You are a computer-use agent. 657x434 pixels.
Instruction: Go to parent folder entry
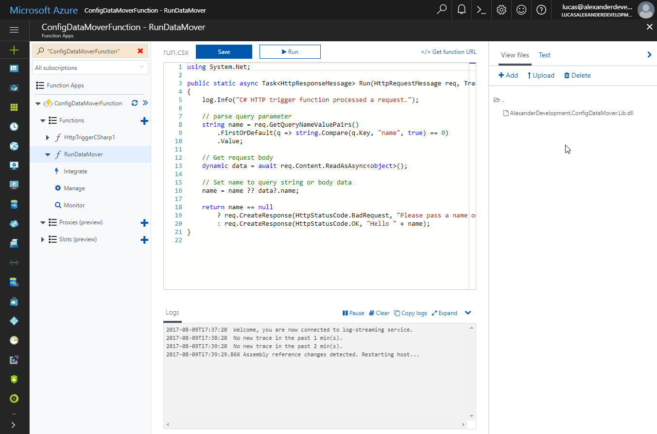(x=499, y=100)
